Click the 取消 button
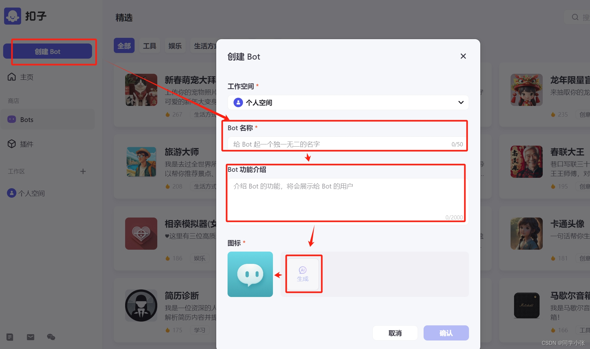This screenshot has width=590, height=349. click(x=395, y=333)
